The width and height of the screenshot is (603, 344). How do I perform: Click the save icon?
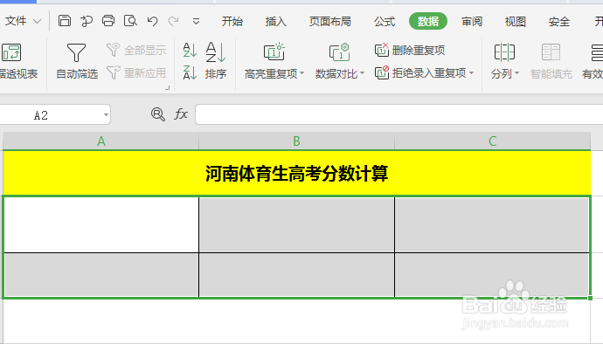pos(64,21)
